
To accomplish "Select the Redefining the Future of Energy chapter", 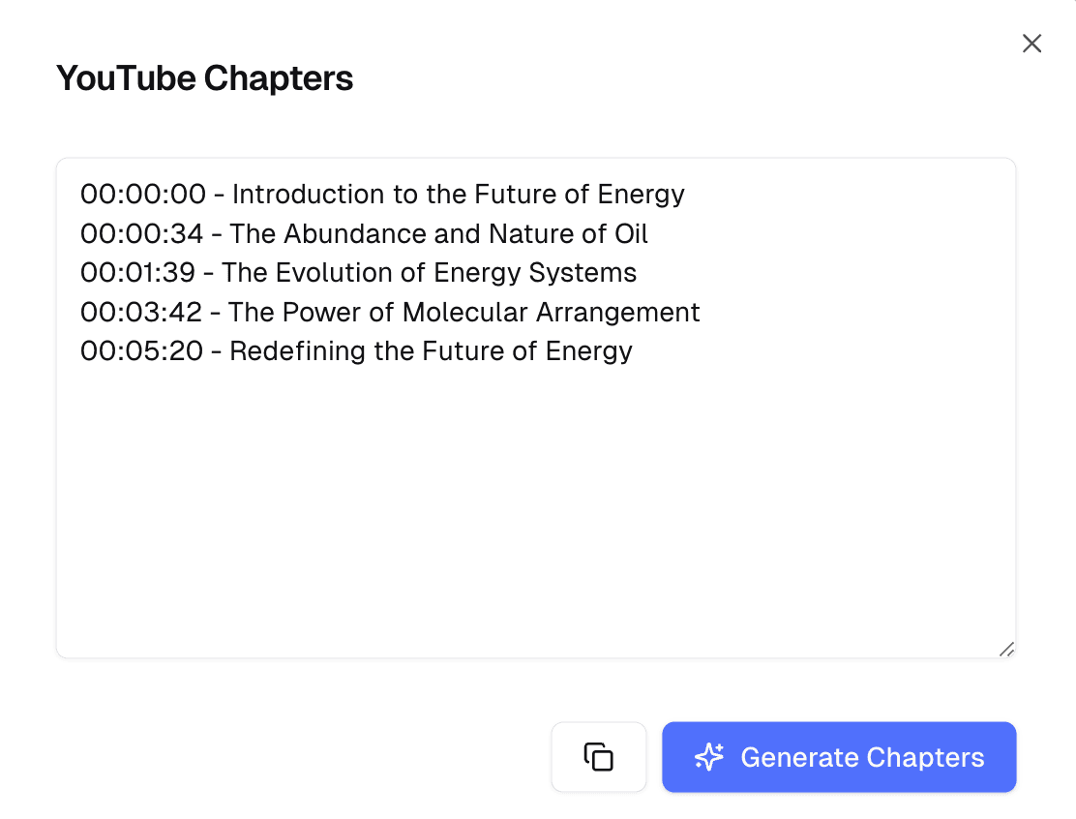I will click(x=355, y=350).
